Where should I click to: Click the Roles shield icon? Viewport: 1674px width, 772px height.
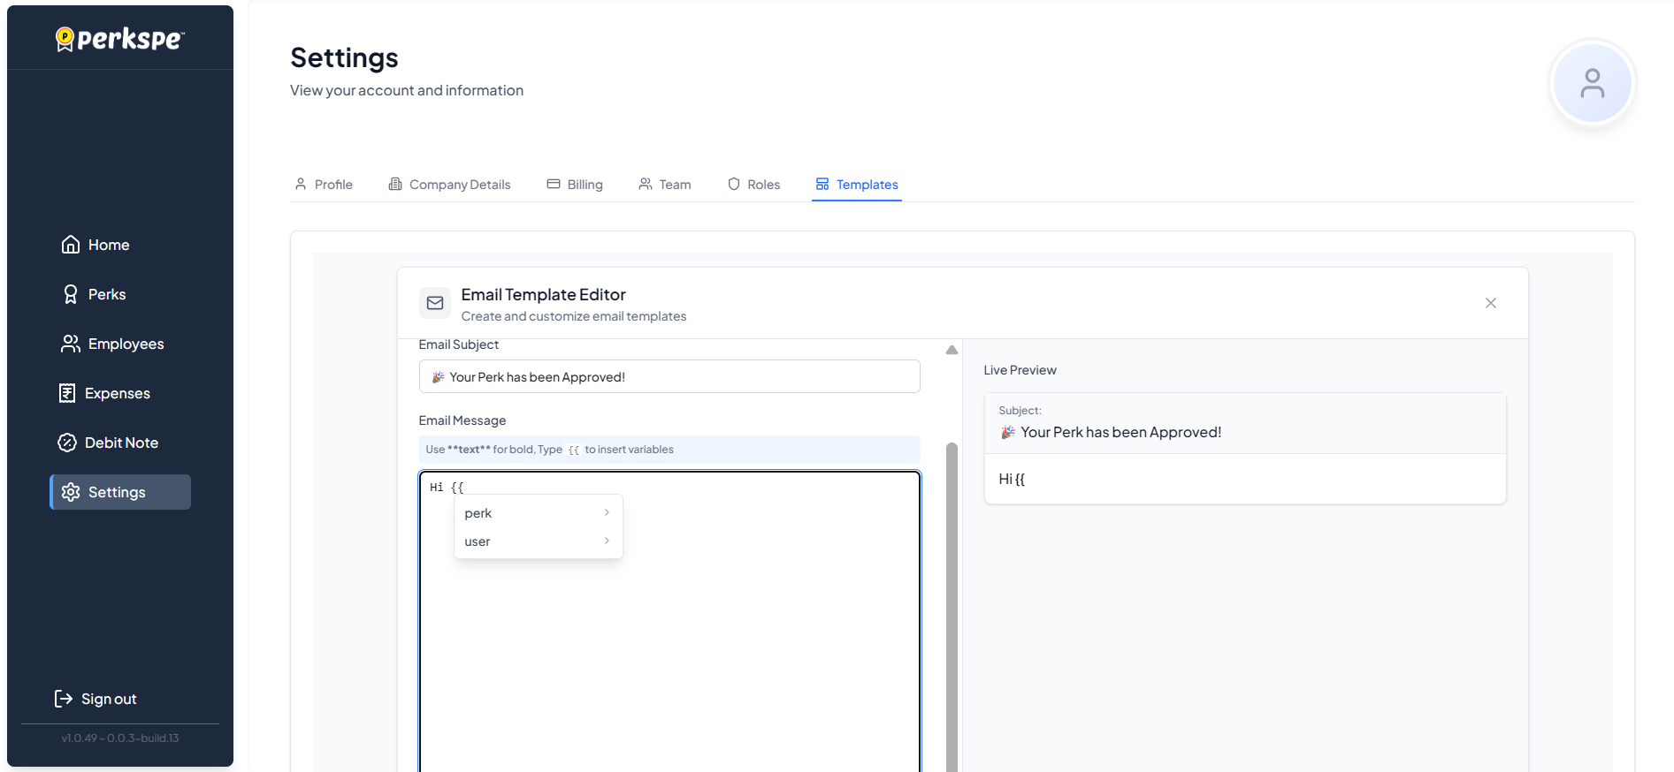click(734, 184)
